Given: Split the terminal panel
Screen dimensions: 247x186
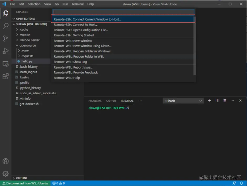Looking at the screenshot, I should pyautogui.click(x=217, y=100).
